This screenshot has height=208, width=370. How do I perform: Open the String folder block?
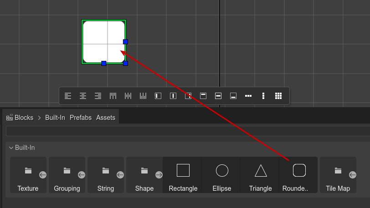(105, 175)
